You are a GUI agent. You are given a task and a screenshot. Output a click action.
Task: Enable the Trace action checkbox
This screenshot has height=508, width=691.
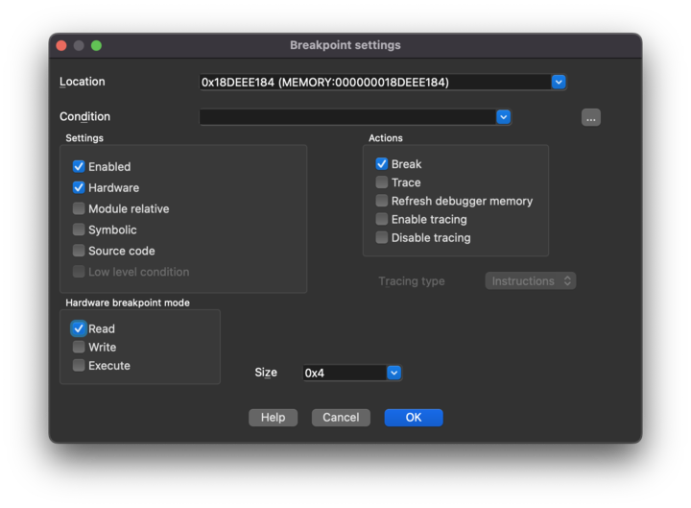pos(382,182)
